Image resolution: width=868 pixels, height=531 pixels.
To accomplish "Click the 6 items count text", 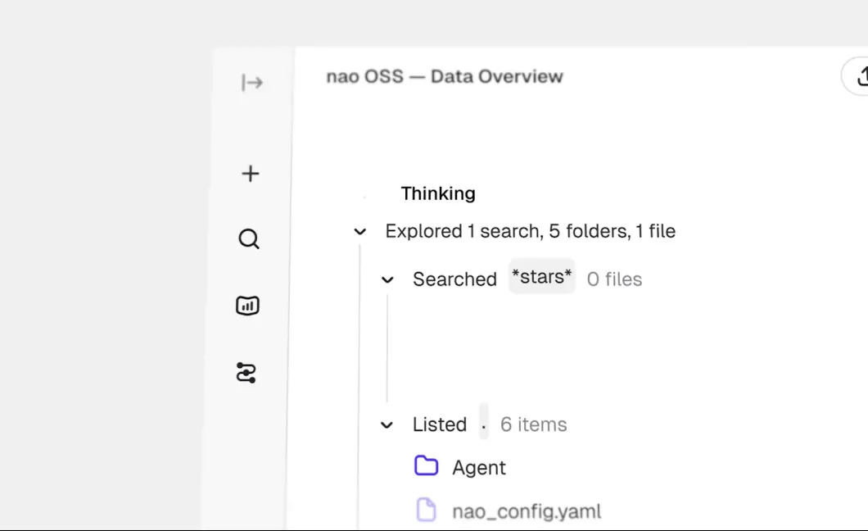I will click(x=534, y=424).
